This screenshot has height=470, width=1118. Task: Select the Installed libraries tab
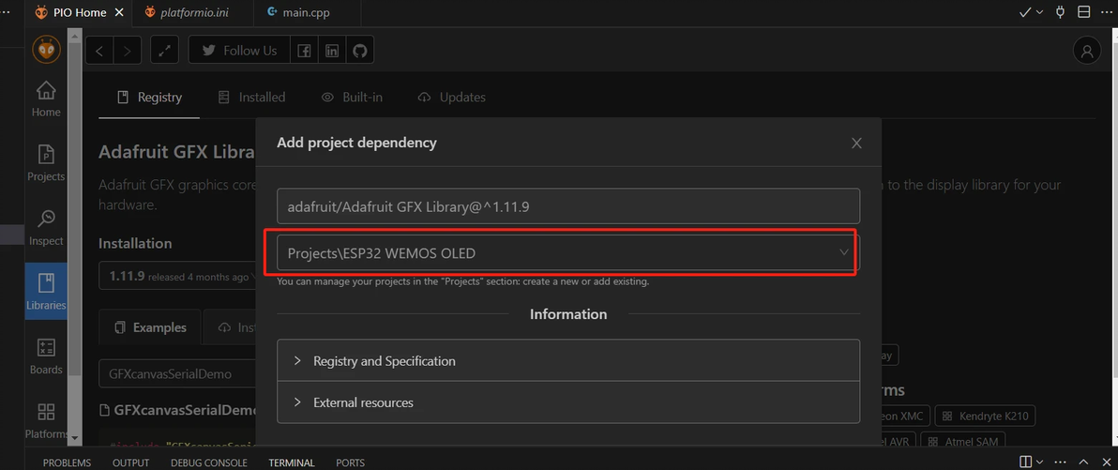point(251,98)
